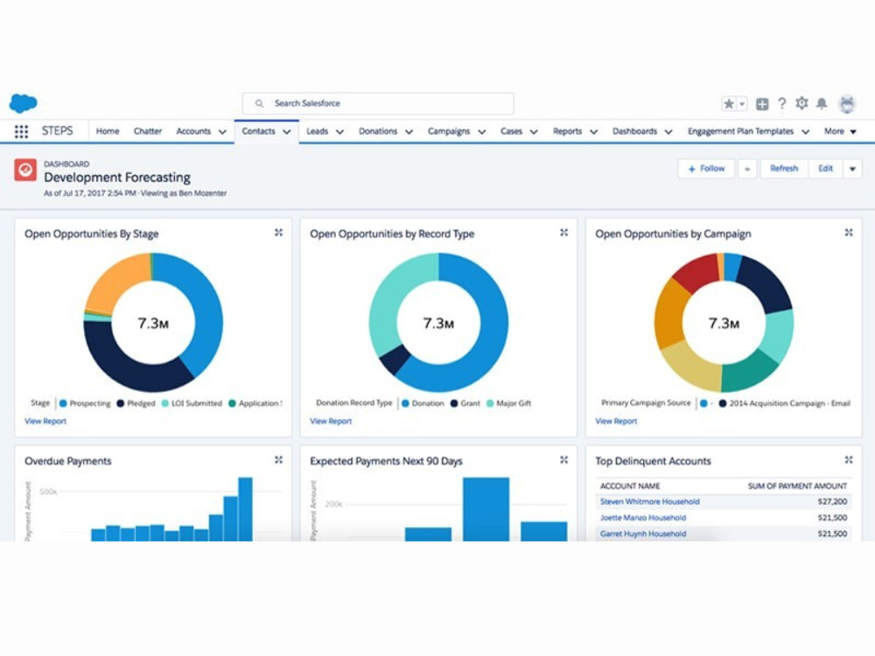This screenshot has width=875, height=656.
Task: Click the Prospecting legend swatch
Action: [63, 403]
